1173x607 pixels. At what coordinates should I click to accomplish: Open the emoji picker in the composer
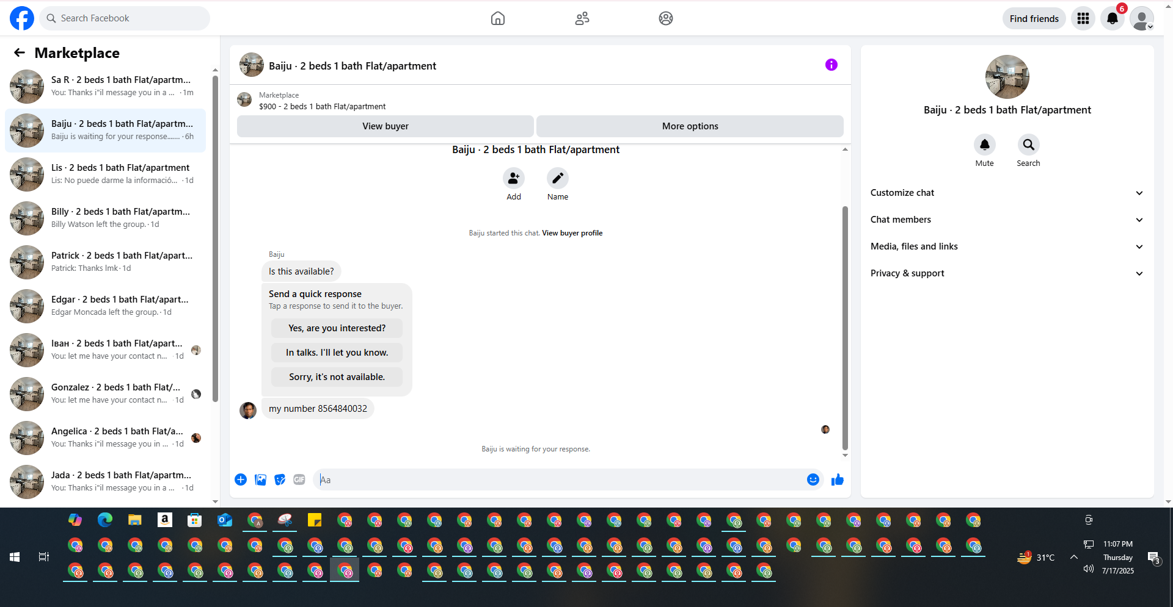pyautogui.click(x=813, y=479)
